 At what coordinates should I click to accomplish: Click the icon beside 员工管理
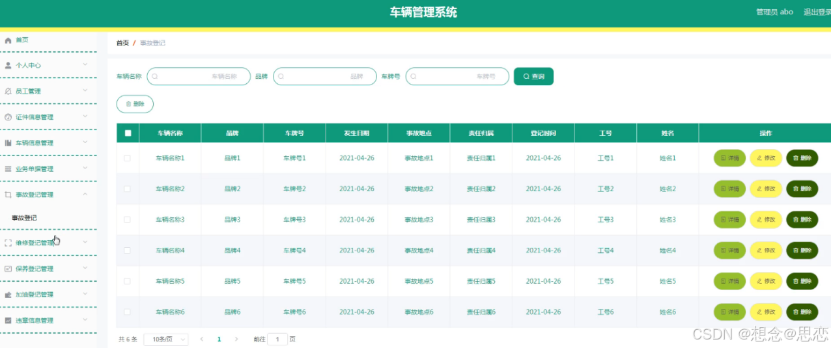(8, 92)
